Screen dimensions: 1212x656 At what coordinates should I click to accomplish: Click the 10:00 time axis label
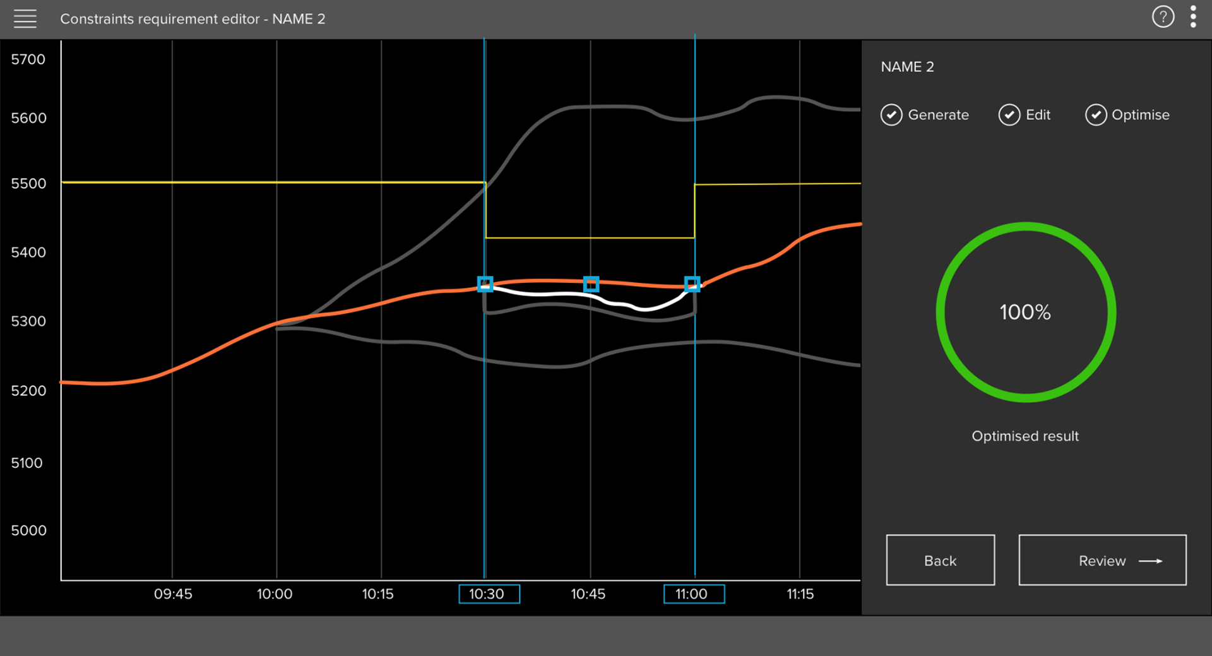point(275,594)
